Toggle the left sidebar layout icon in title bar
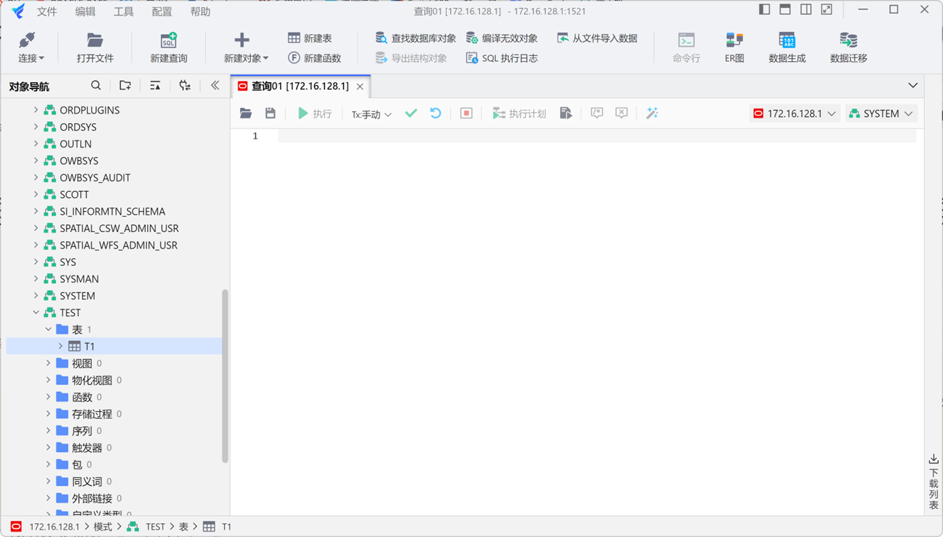Screen dimensions: 943x537 click(x=764, y=10)
